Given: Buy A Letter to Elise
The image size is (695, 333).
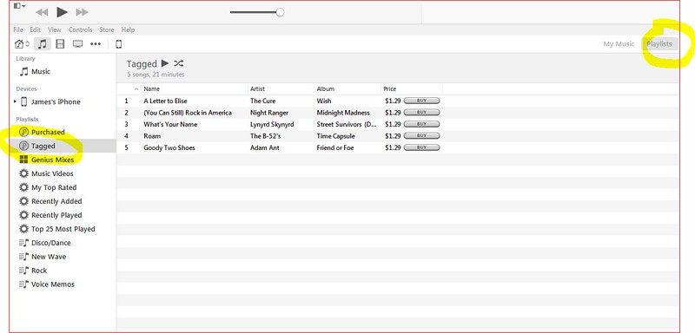Looking at the screenshot, I should 422,101.
